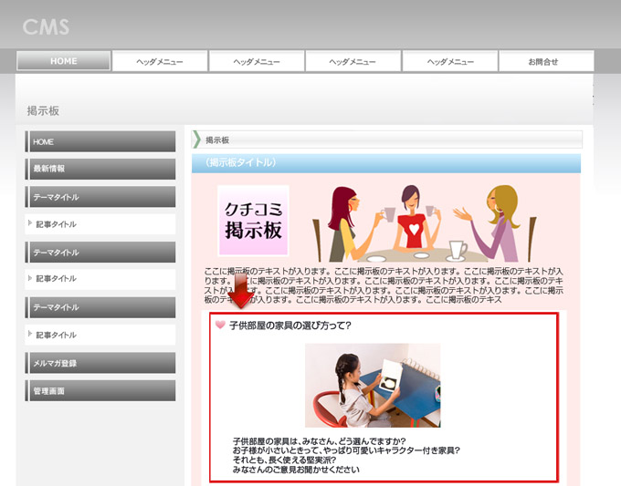This screenshot has width=621, height=486.
Task: Open 管理画面 in the sidebar
Action: click(100, 391)
